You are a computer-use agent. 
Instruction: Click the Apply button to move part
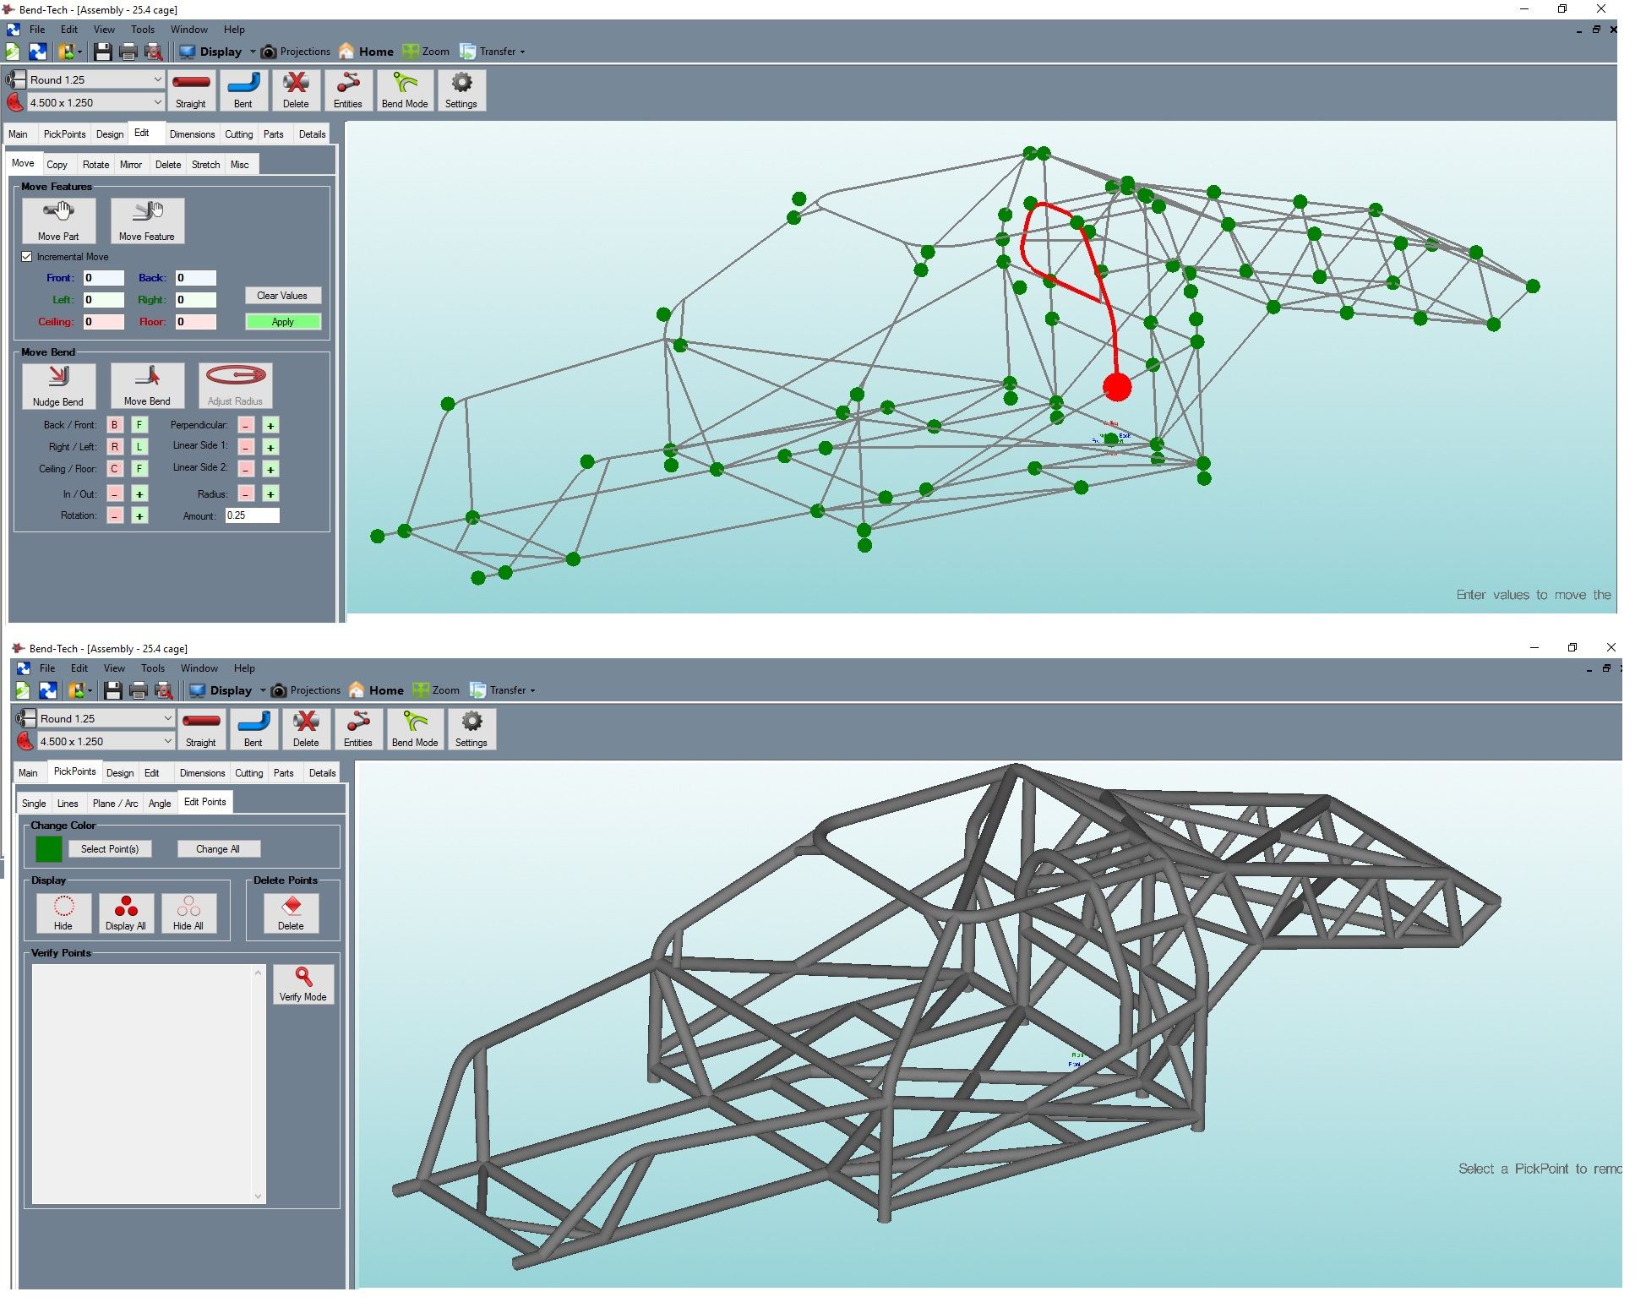point(282,320)
